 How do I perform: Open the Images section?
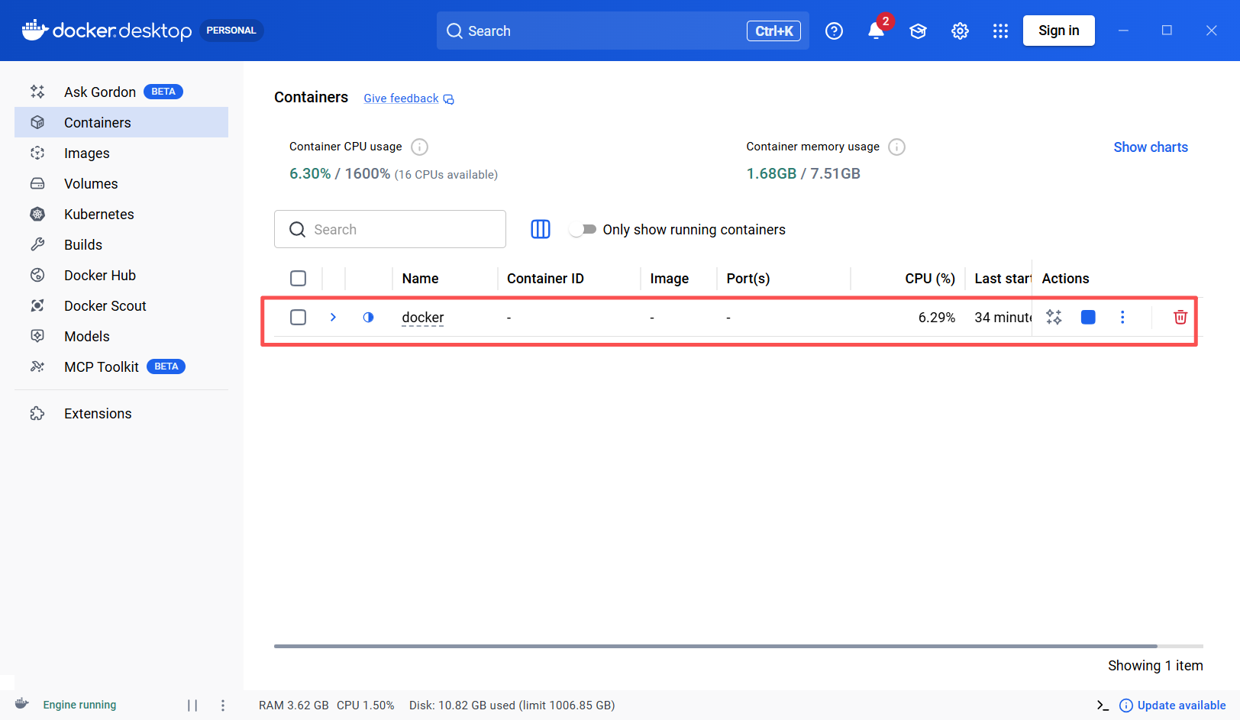pyautogui.click(x=121, y=153)
